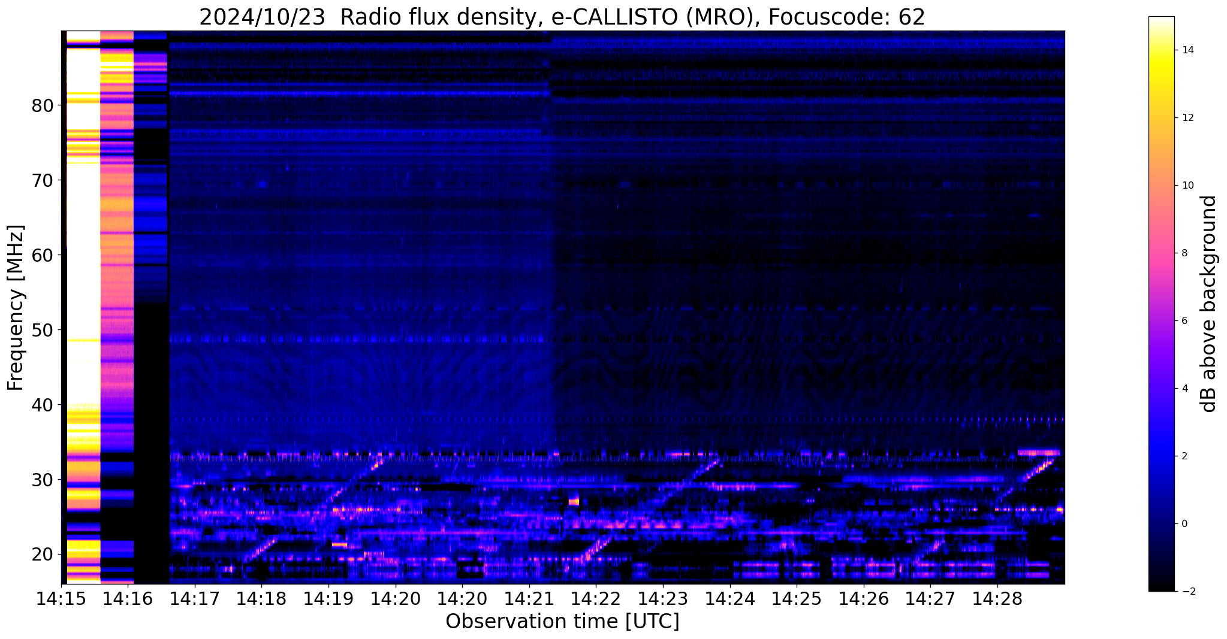
Task: Click the 'Frequency [MHz]' y-axis label
Action: (x=16, y=308)
